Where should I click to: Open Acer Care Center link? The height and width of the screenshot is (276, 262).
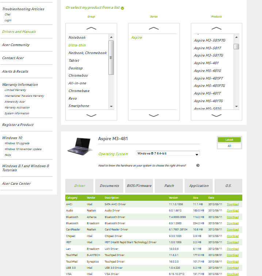pyautogui.click(x=16, y=183)
